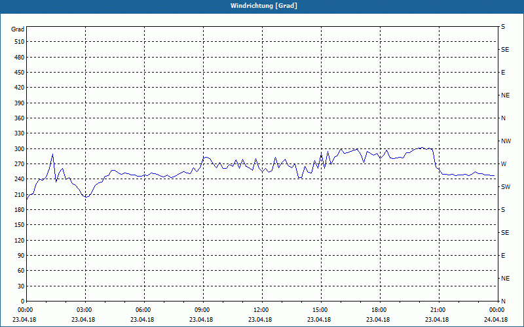
Task: Click the 23.04.18 date beneath 15:00
Action: [319, 320]
